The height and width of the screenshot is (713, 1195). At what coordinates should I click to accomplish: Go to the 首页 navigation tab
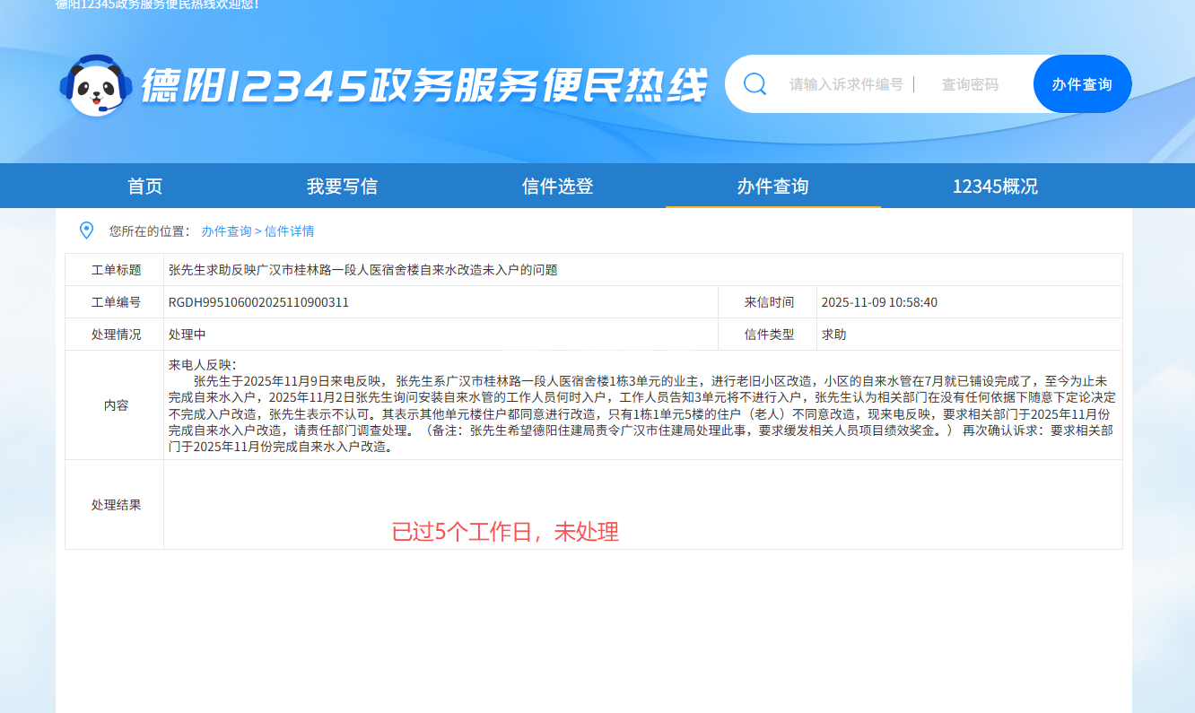[145, 187]
